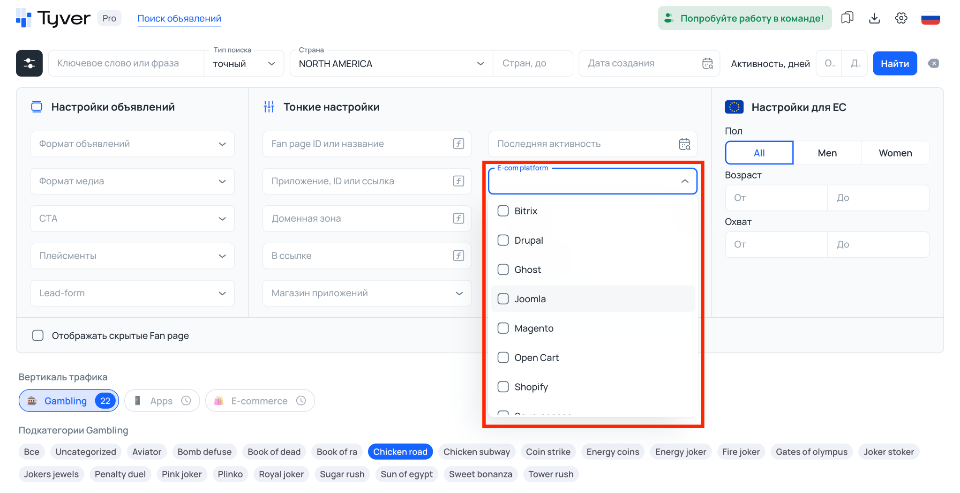The image size is (960, 493).
Task: Click clock icon on E-commerce vertical
Action: [301, 401]
